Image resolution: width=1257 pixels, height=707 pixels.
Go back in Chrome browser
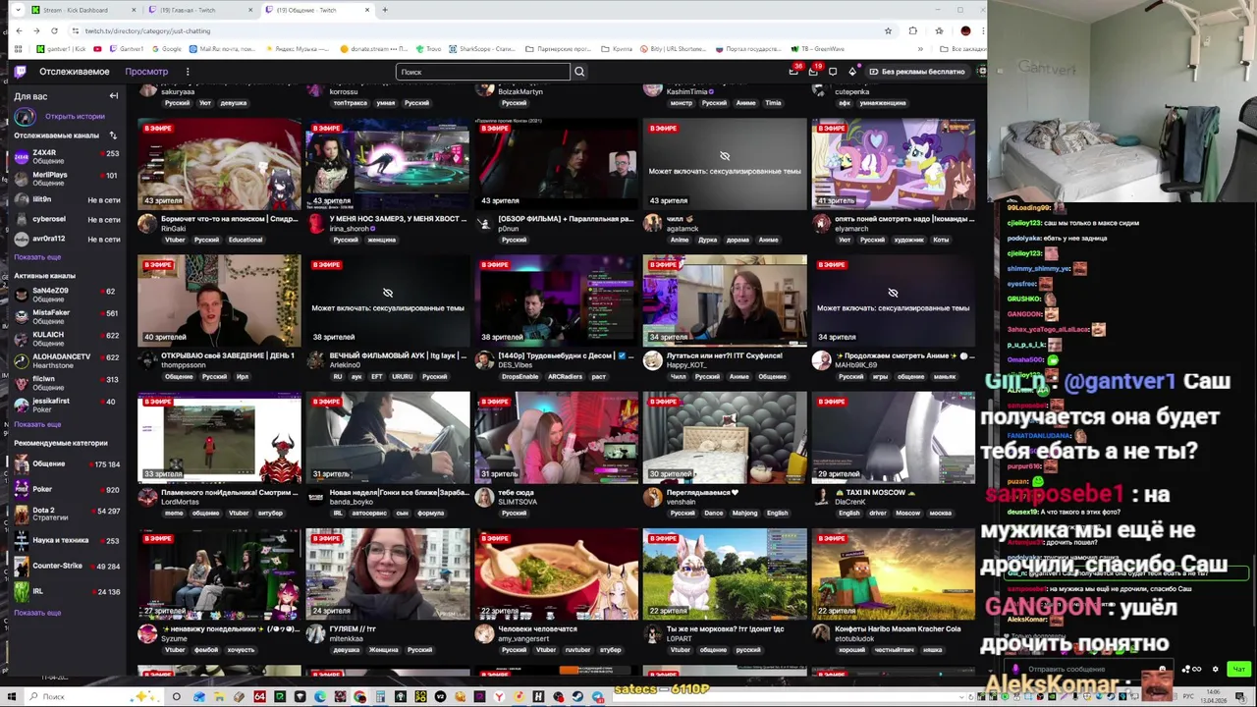[x=18, y=30]
